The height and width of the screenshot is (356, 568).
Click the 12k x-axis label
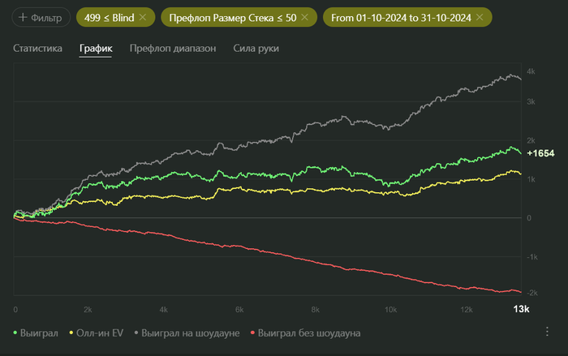pos(467,310)
